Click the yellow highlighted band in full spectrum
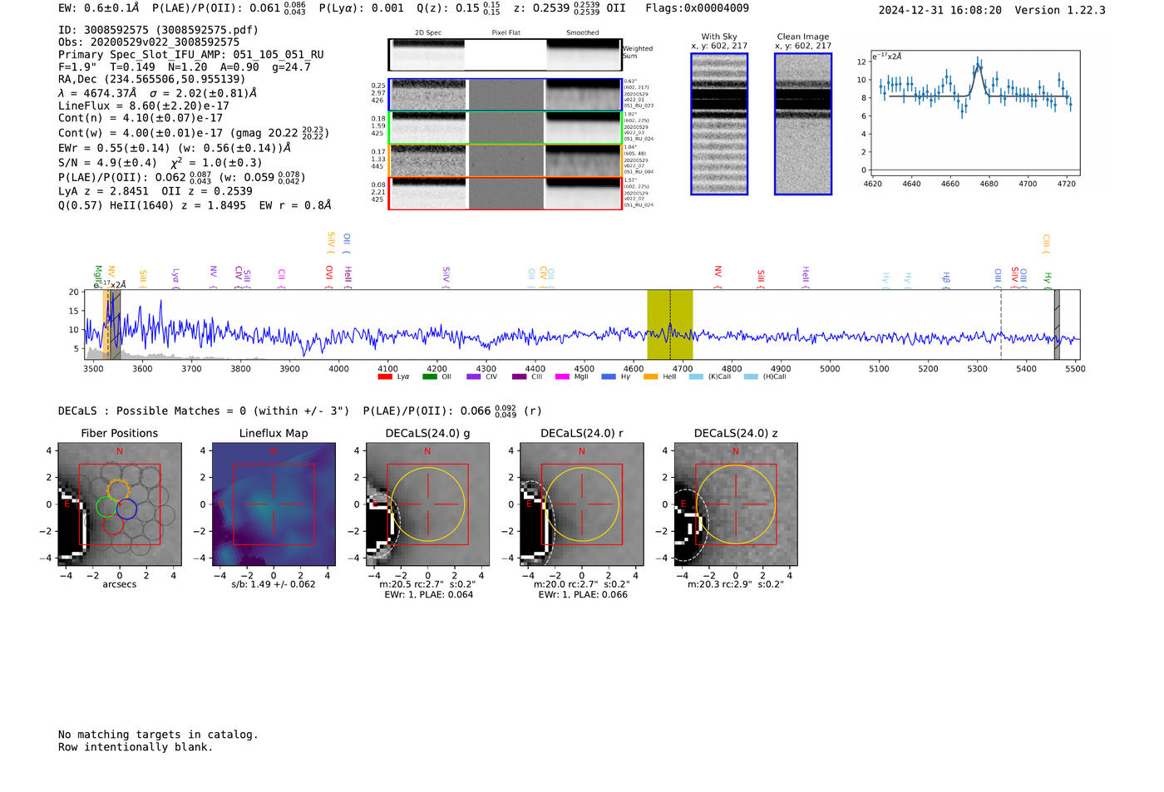The image size is (1164, 792). click(670, 325)
